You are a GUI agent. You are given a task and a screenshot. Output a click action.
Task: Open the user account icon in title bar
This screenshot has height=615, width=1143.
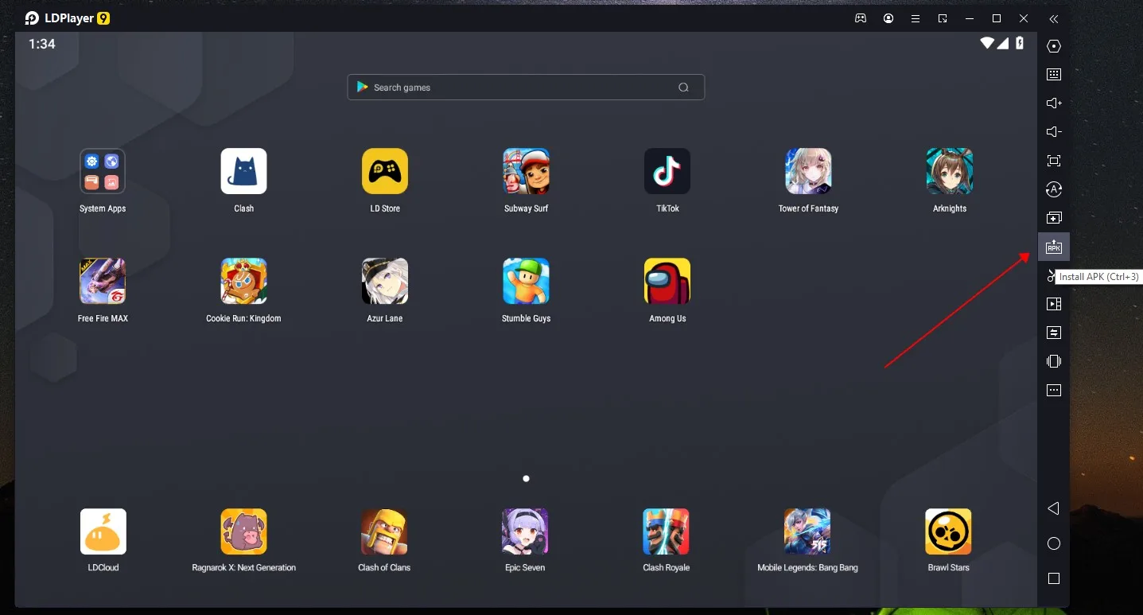[888, 18]
